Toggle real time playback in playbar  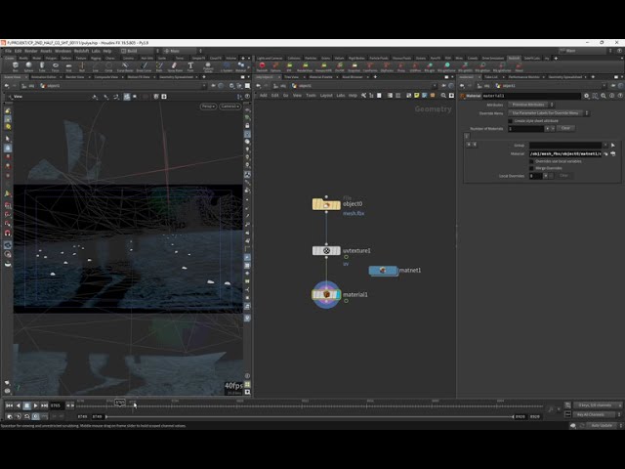click(x=35, y=416)
